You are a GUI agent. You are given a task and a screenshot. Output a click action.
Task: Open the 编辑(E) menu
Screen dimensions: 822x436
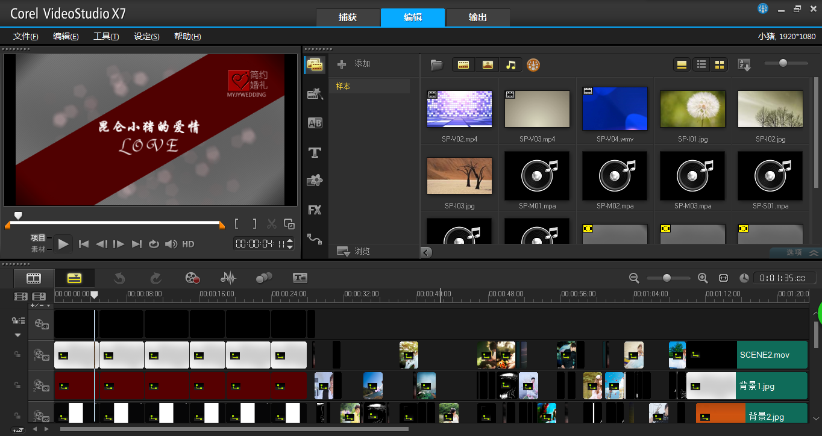66,36
